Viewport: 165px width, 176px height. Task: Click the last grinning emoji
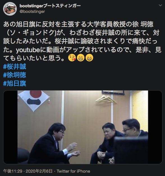point(89,58)
